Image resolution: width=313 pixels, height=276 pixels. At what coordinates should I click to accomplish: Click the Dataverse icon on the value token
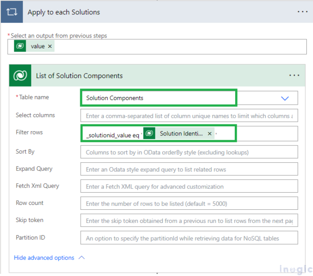tap(20, 46)
